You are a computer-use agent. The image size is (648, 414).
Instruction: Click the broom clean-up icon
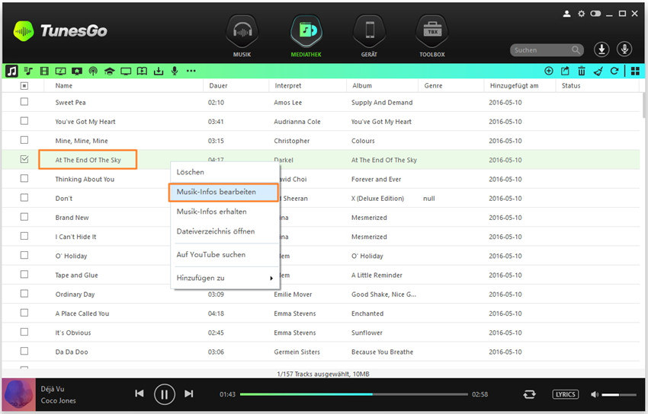coord(598,72)
